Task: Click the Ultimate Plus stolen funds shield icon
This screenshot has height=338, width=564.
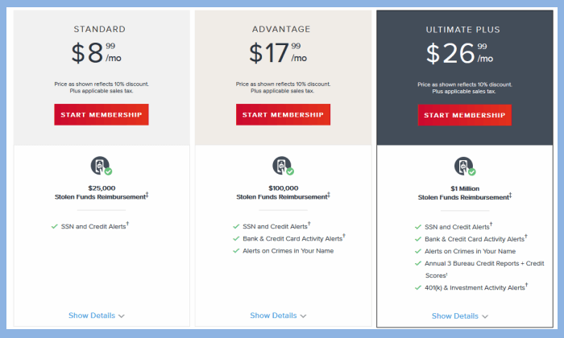Action: coord(465,167)
